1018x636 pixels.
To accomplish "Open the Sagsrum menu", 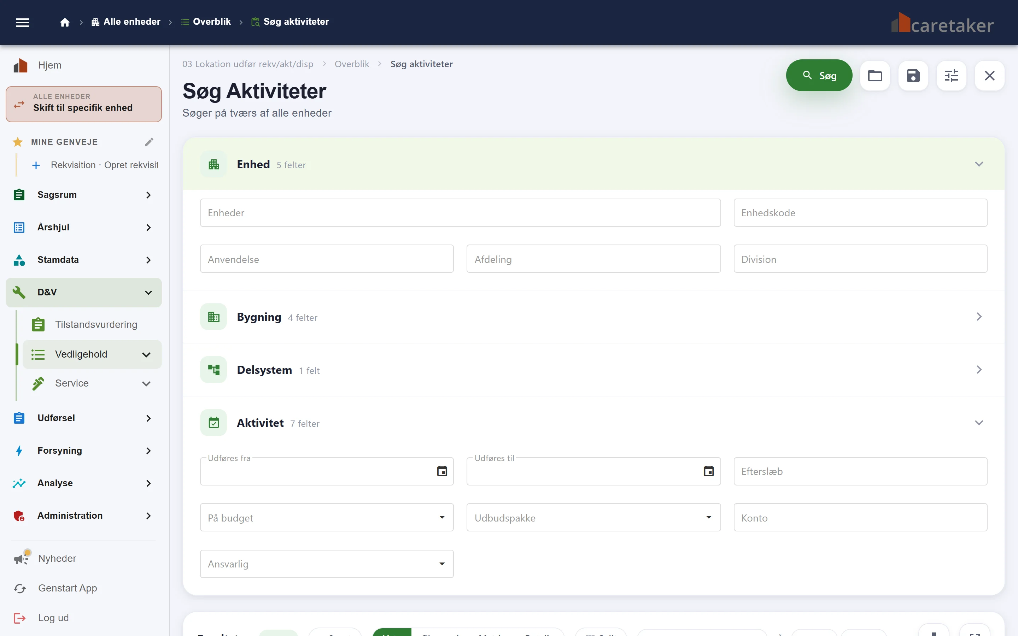I will (83, 195).
